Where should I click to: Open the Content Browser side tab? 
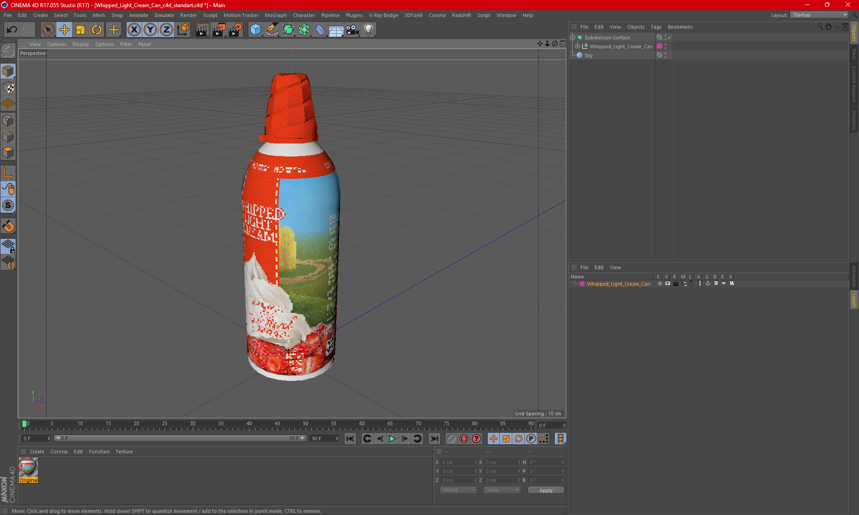click(854, 84)
